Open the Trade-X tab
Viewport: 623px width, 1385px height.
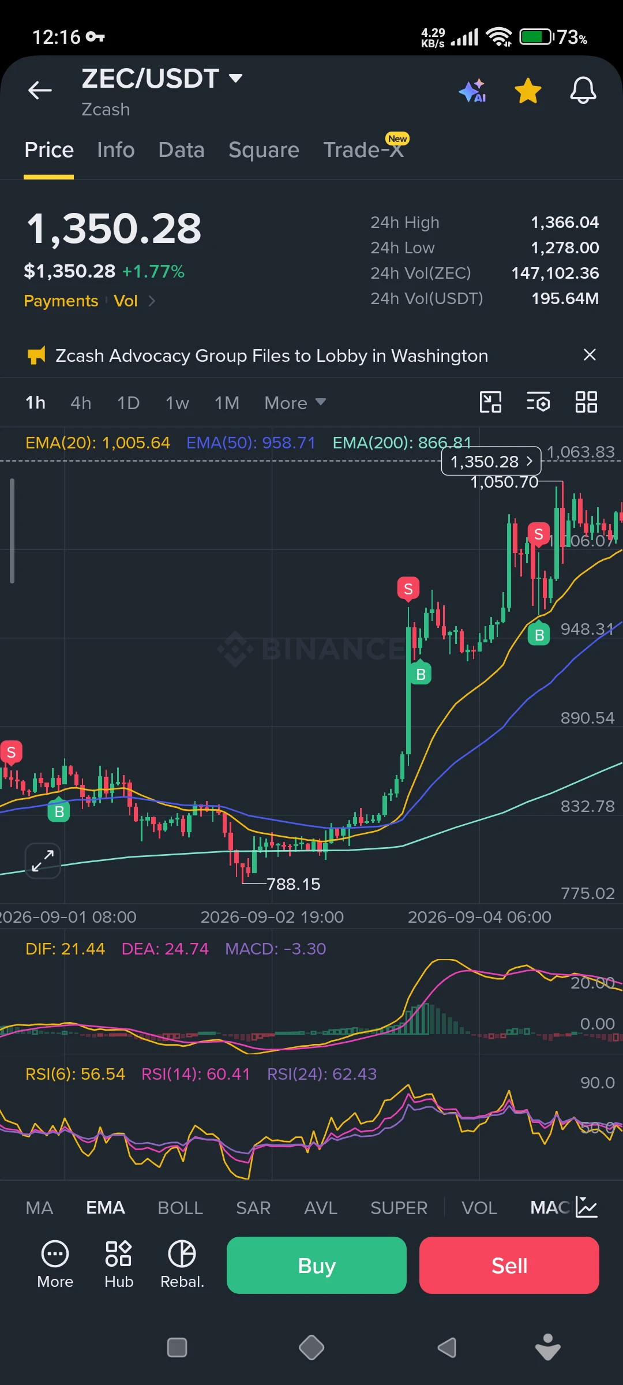click(x=363, y=150)
